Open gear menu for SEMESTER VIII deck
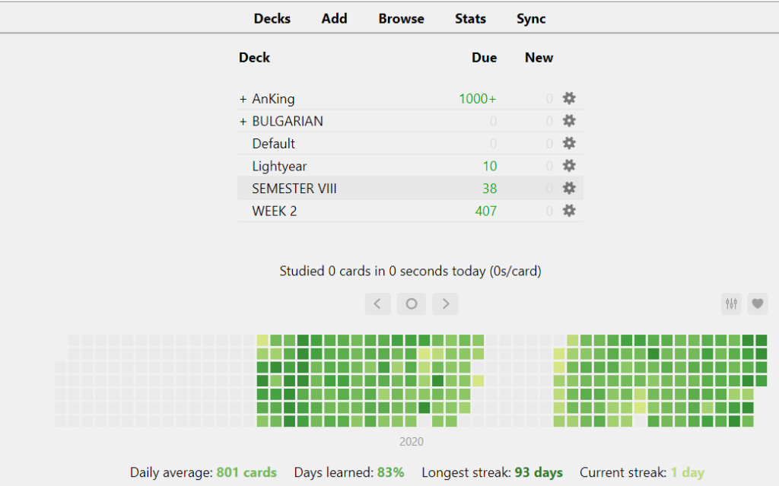Screen dimensions: 779x486 [x=568, y=188]
